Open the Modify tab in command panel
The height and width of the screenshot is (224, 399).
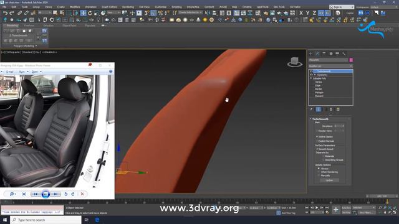317,54
